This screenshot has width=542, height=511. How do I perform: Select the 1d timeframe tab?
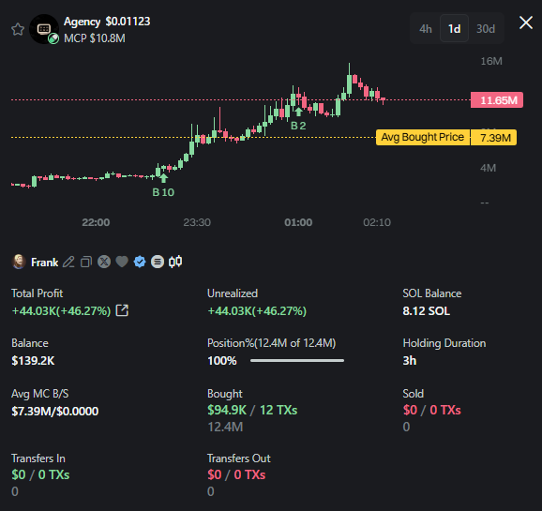pos(454,29)
